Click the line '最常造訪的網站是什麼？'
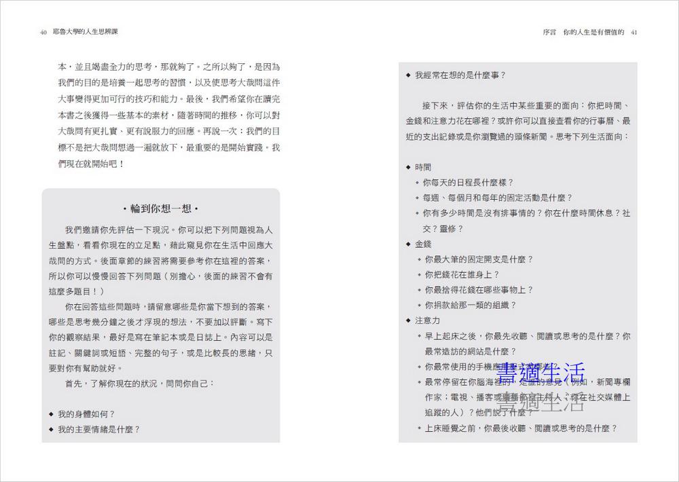 (x=471, y=351)
